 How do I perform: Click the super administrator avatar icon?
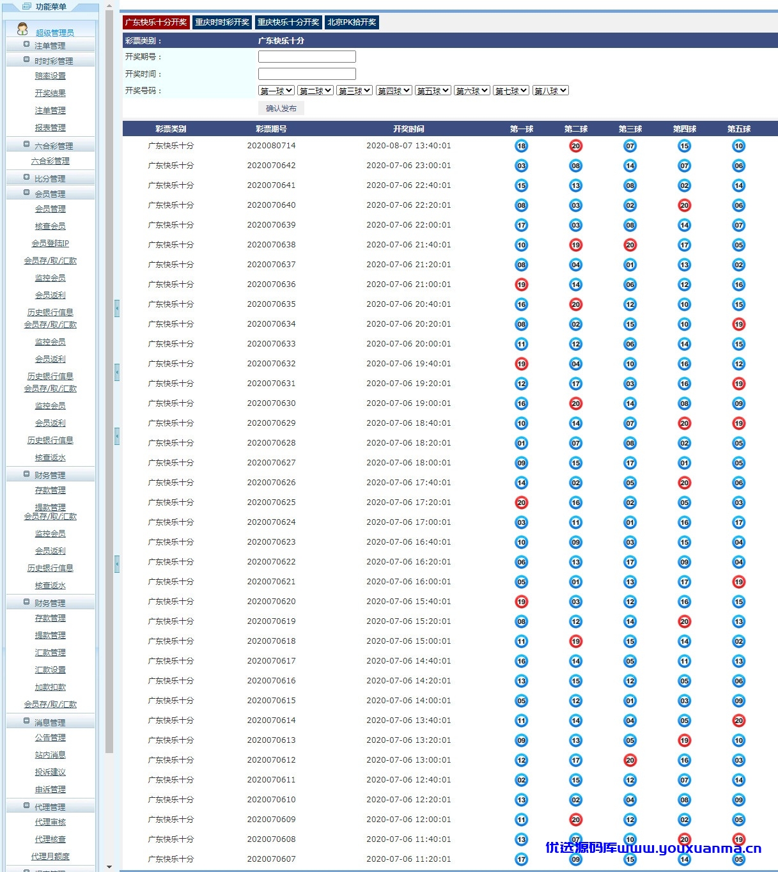[22, 29]
